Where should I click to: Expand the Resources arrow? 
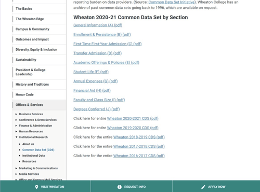click(19, 161)
